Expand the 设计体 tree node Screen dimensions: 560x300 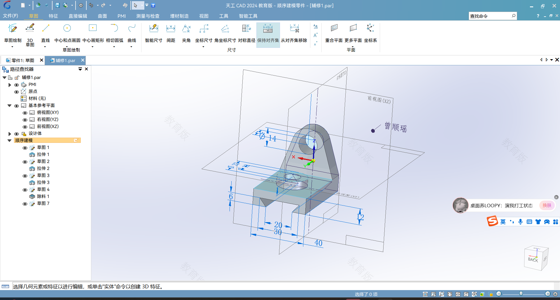[x=10, y=134]
